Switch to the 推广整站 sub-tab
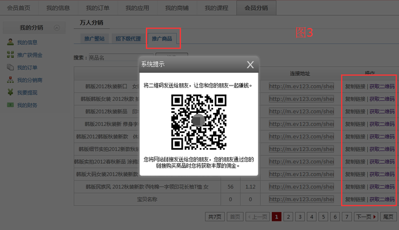This screenshot has width=399, height=230. point(94,39)
